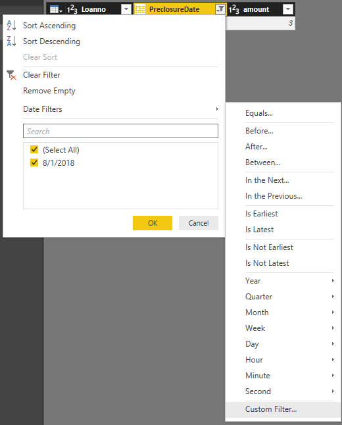Image resolution: width=342 pixels, height=425 pixels.
Task: Select Clear Filter option
Action: (41, 75)
